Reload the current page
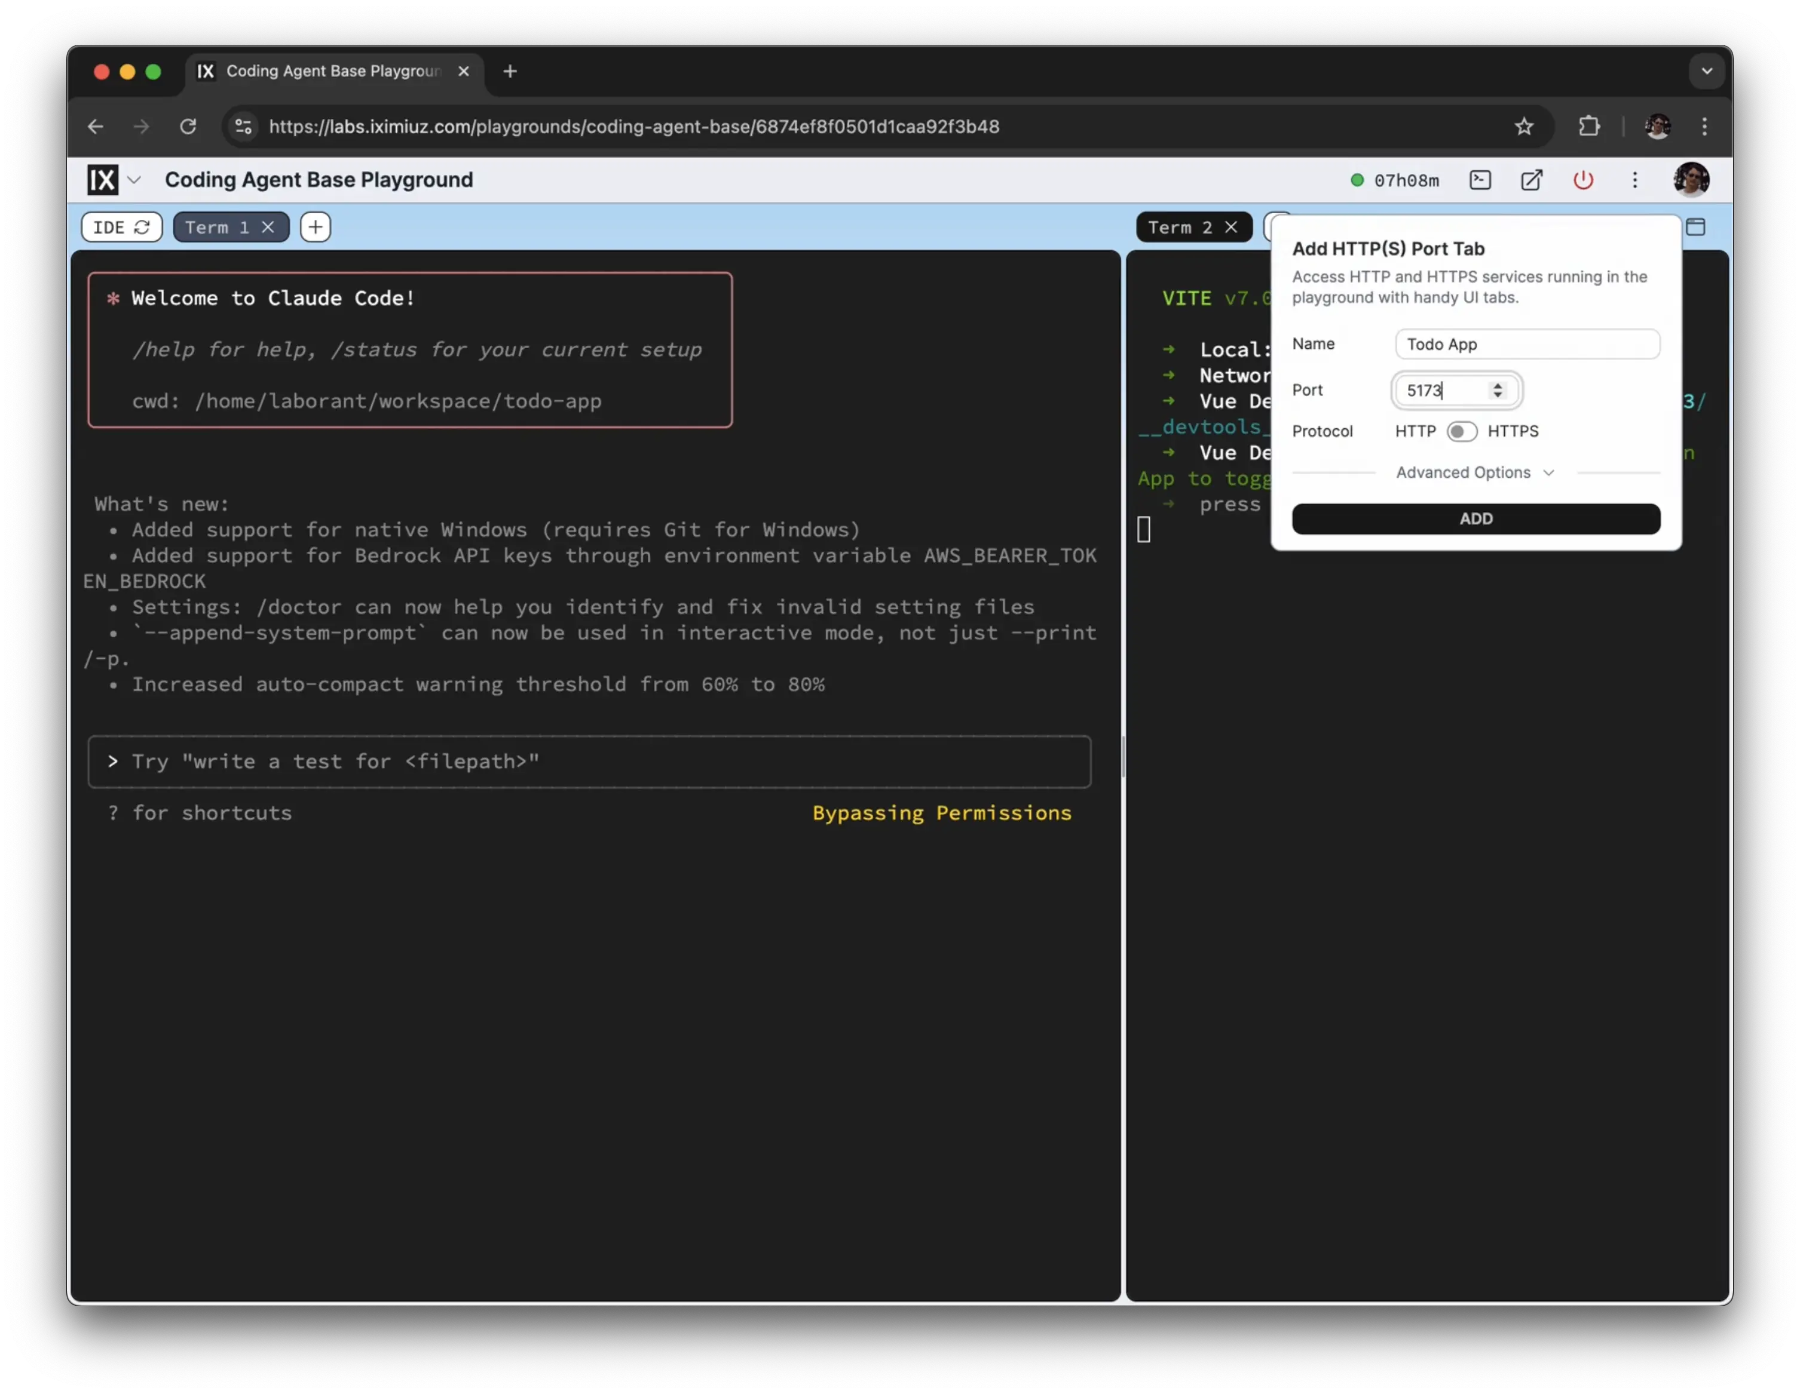The height and width of the screenshot is (1394, 1800). pyautogui.click(x=188, y=126)
